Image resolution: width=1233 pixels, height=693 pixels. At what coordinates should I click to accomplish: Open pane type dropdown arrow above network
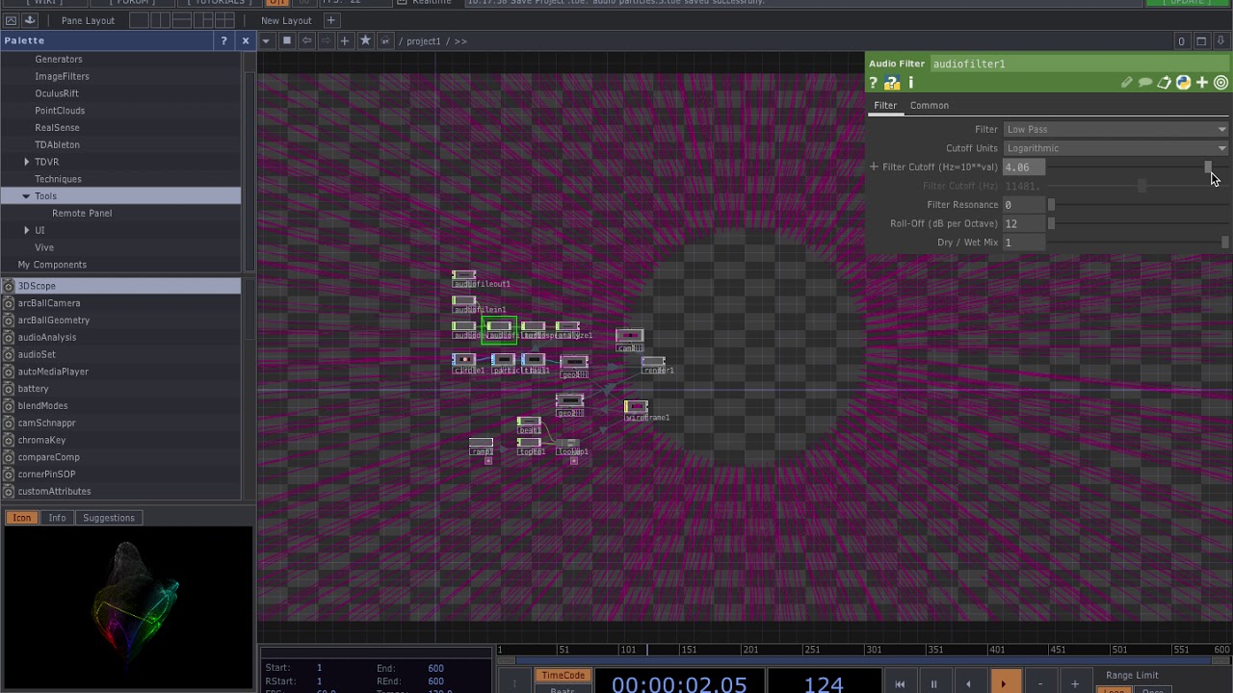pyautogui.click(x=266, y=40)
